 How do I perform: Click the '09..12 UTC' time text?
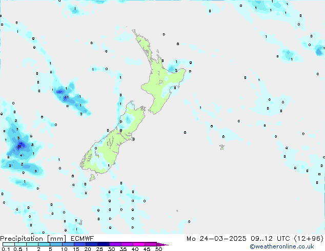pyautogui.click(x=270, y=239)
